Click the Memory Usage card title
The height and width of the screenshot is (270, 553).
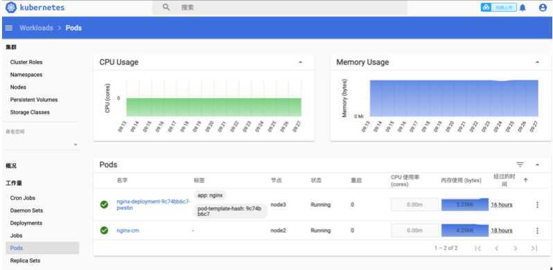coord(362,62)
